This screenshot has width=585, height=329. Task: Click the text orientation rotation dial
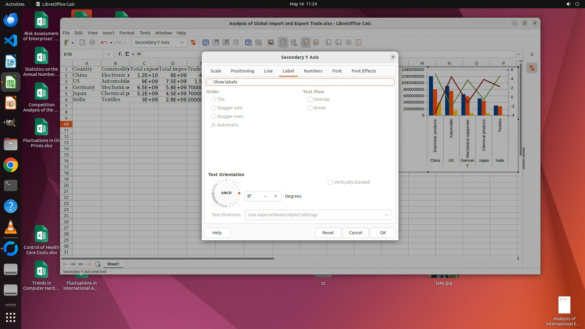[226, 193]
